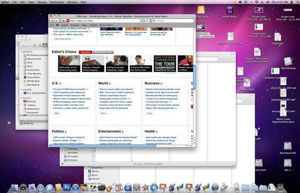Select Applications in Finder sidebar
Viewport: 300px width, 193px height.
click(x=32, y=109)
